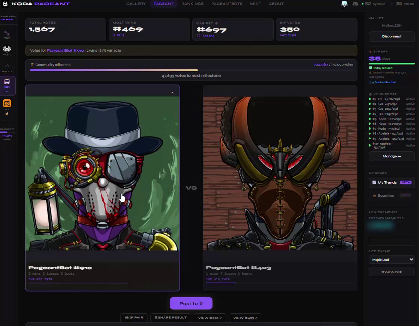The image size is (419, 326).
Task: Go to the Mint tab
Action: (x=256, y=4)
